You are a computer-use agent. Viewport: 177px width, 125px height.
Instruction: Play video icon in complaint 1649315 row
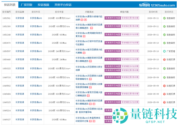(x=94, y=104)
